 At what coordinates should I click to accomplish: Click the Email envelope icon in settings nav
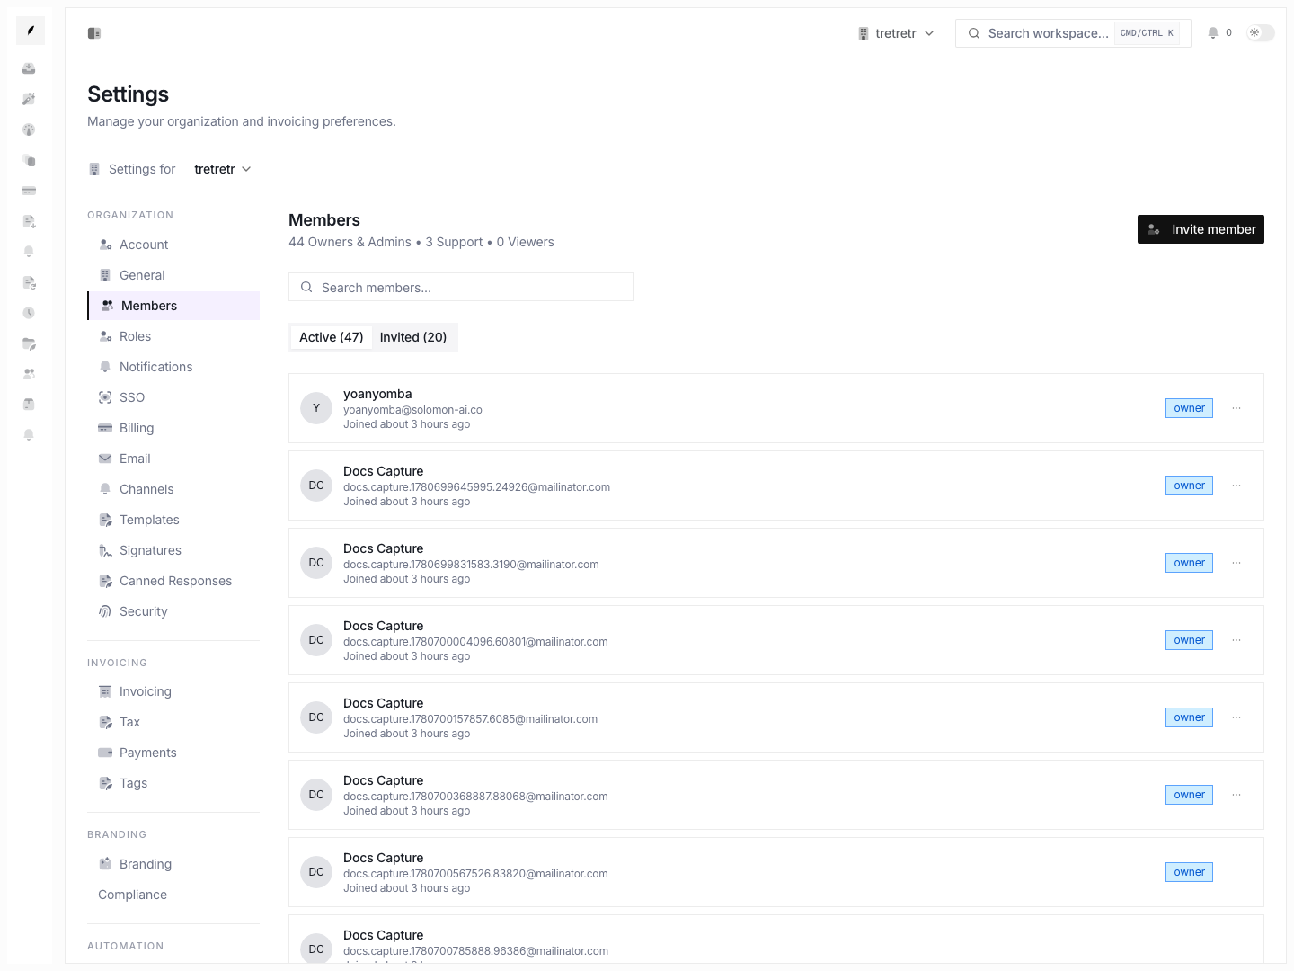point(105,459)
